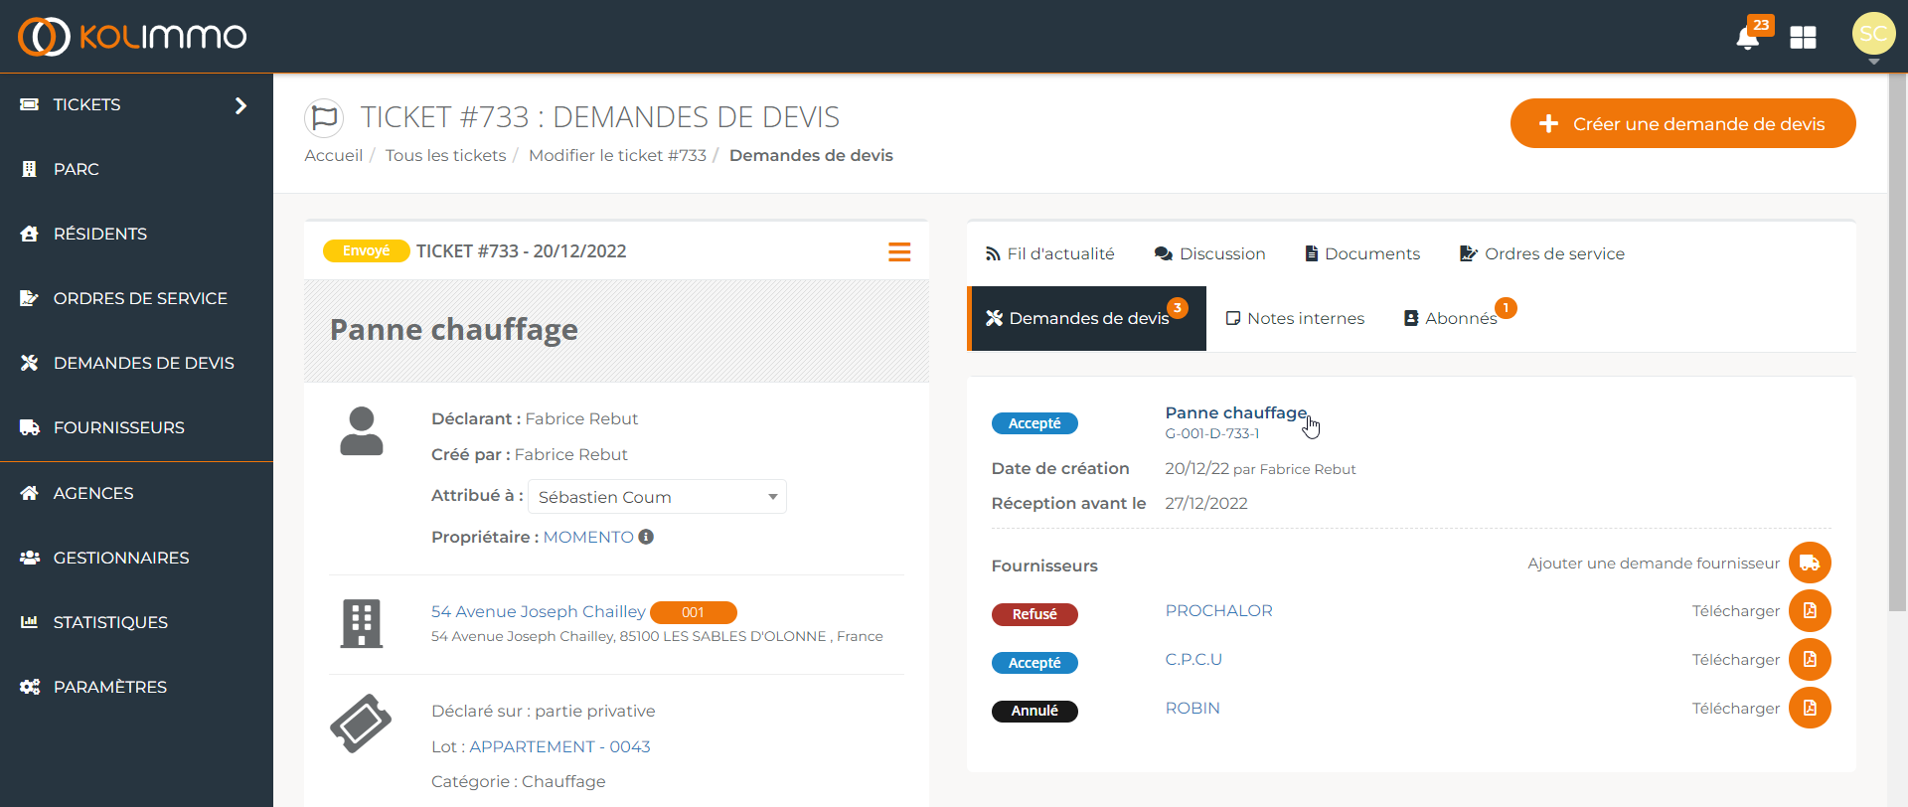This screenshot has height=807, width=1908.
Task: Open the Abonnés tab
Action: pyautogui.click(x=1450, y=318)
